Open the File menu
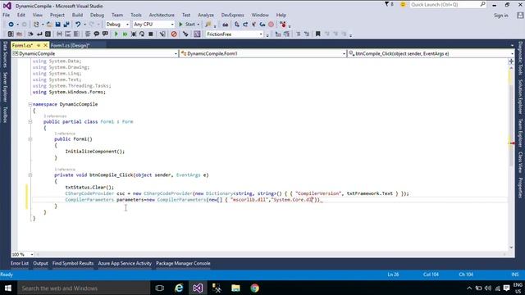 (6, 15)
